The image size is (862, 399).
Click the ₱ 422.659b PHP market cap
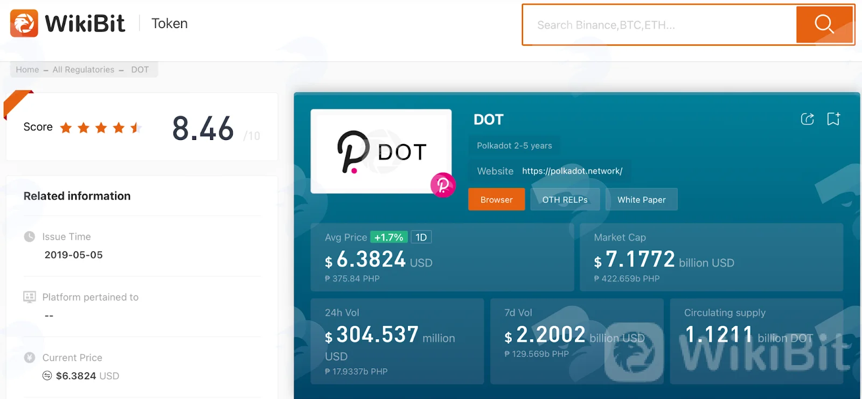(627, 279)
